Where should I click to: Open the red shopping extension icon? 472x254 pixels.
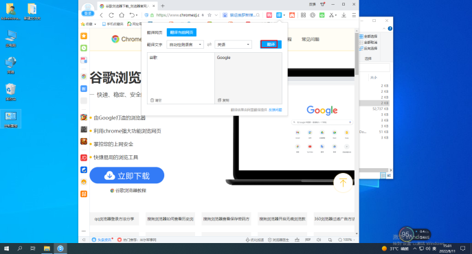coord(269,15)
